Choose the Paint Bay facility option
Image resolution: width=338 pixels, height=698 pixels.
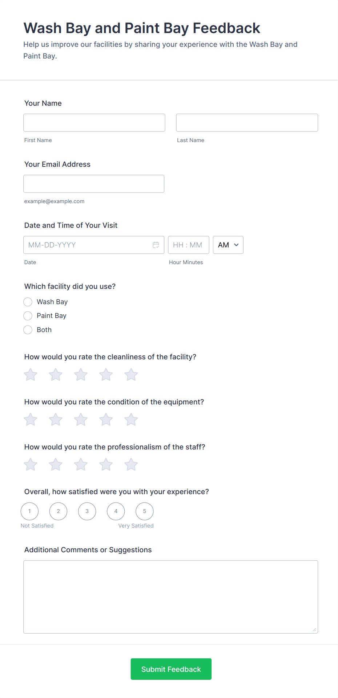click(28, 316)
